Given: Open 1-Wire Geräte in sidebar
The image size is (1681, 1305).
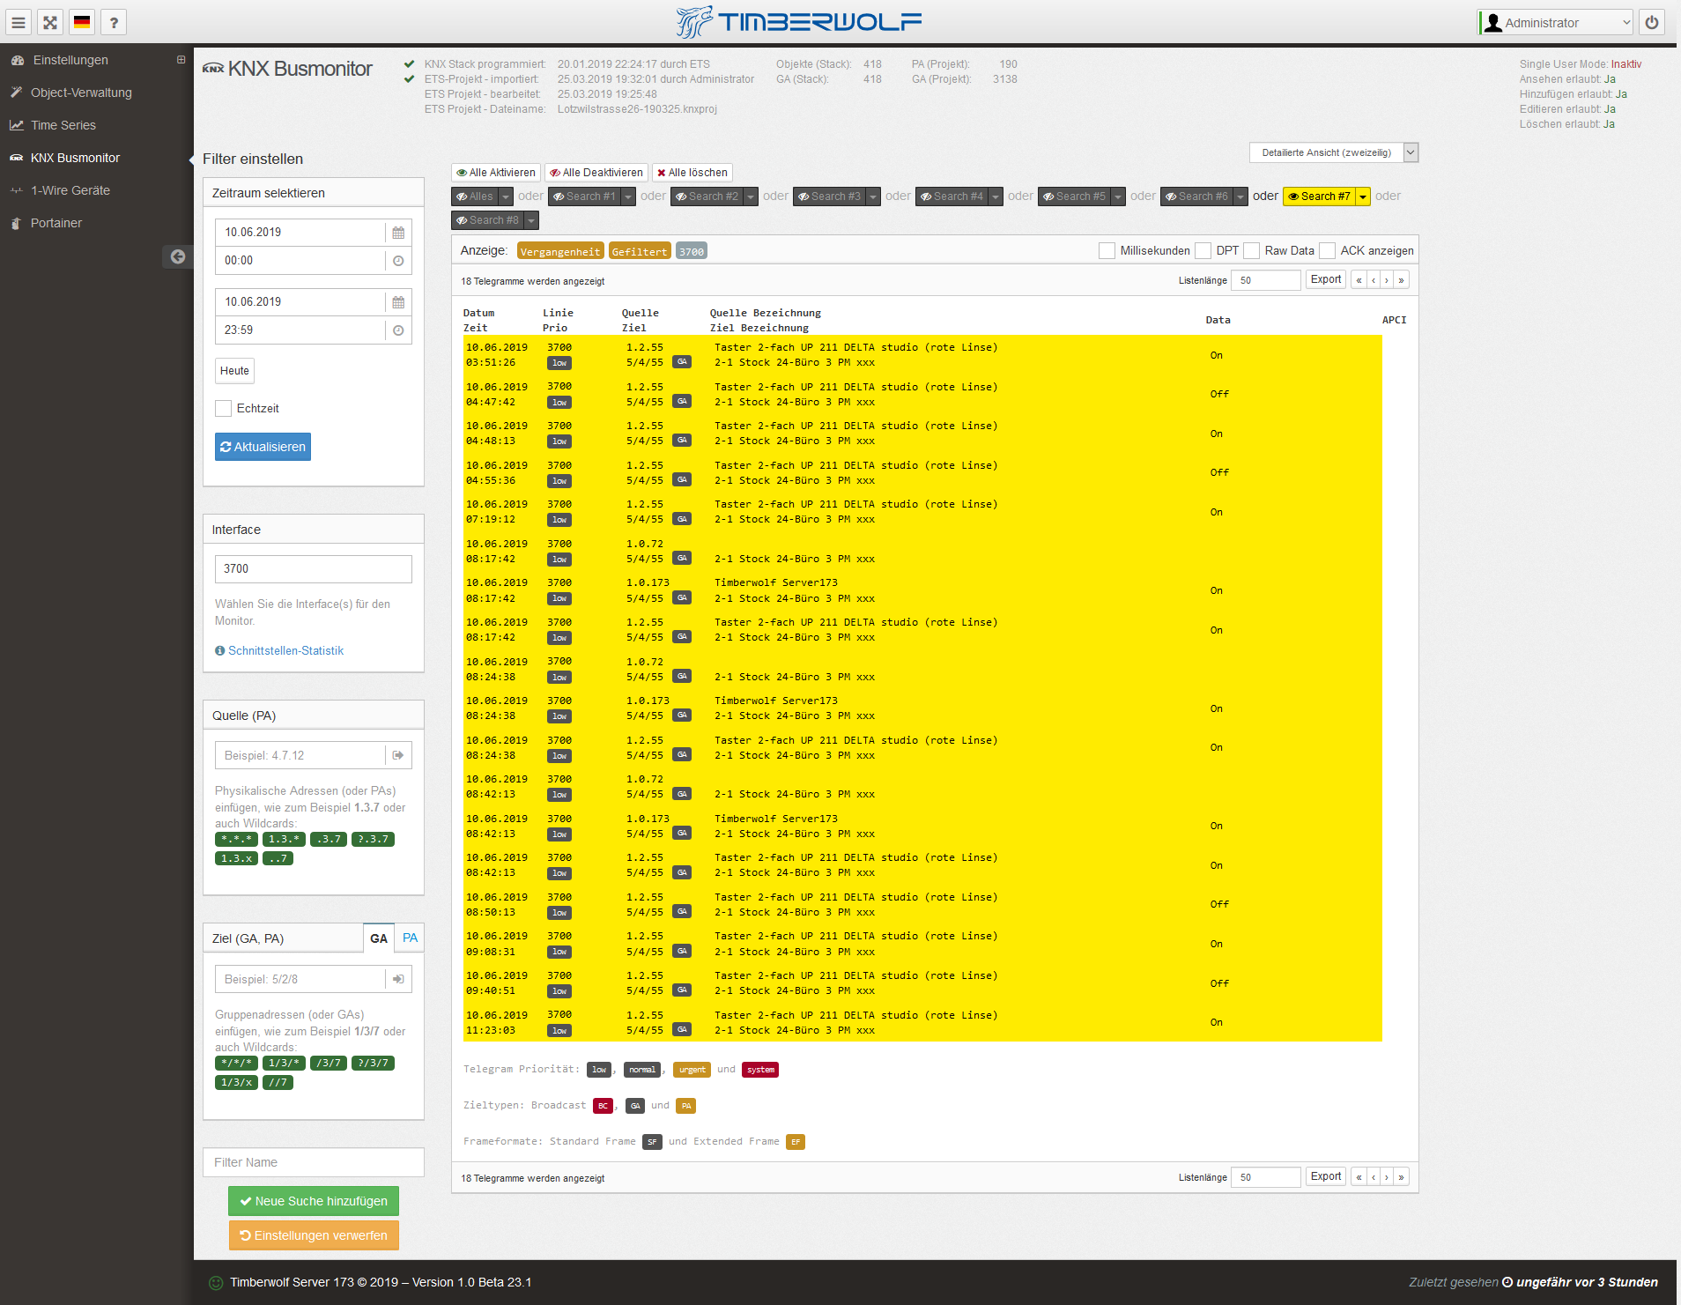Looking at the screenshot, I should tap(70, 190).
